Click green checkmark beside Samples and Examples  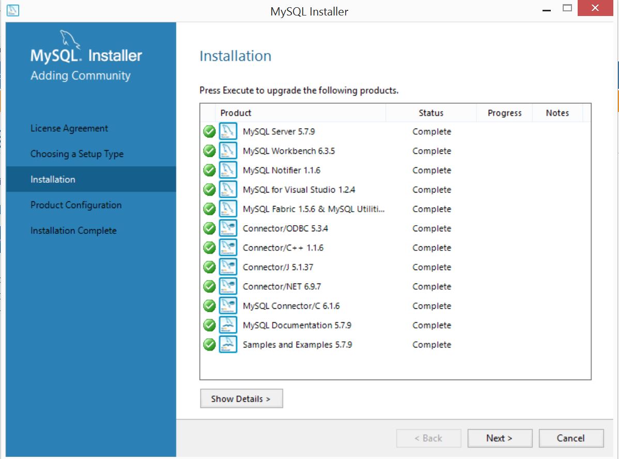coord(209,344)
